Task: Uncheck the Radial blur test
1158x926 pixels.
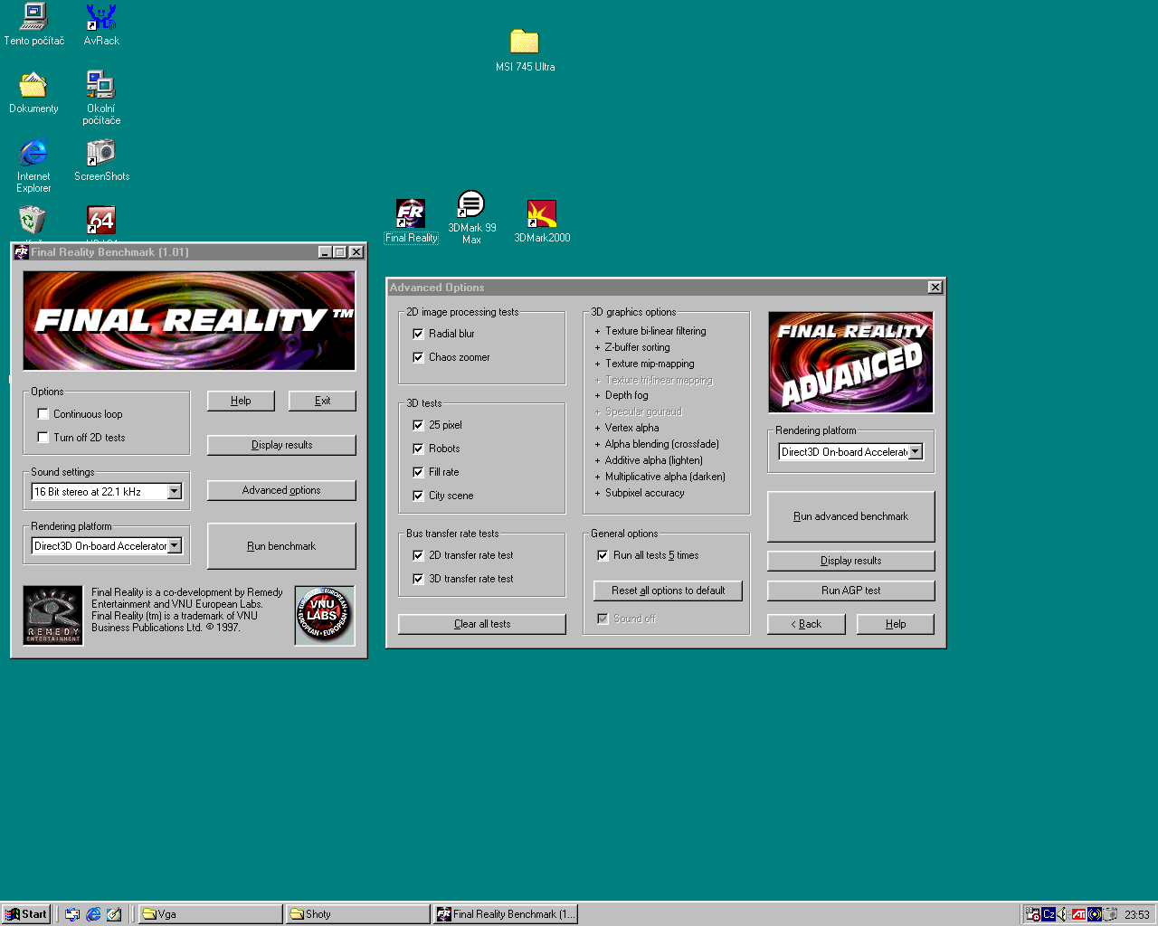Action: (418, 334)
